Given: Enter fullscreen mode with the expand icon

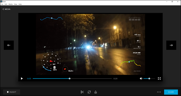Looking at the screenshot, I should tap(159, 79).
